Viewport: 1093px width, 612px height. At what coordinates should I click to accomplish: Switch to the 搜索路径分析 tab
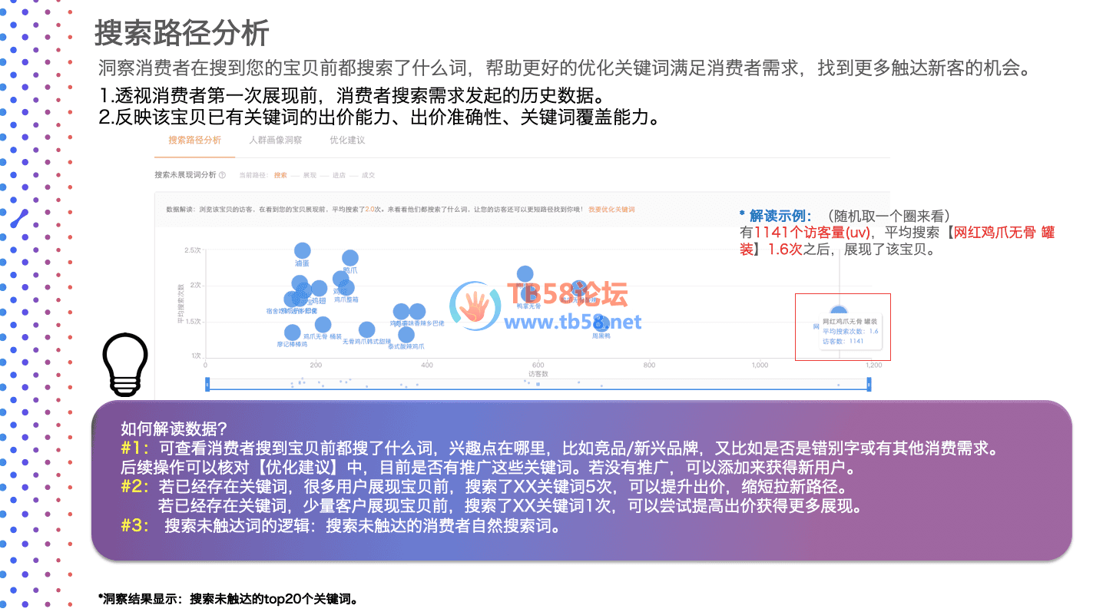tap(194, 141)
